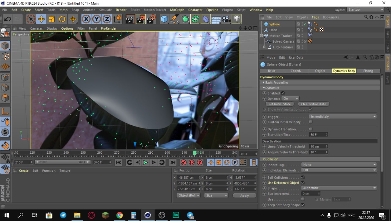Toggle Use Deformed Object checkbox
Image resolution: width=391 pixels, height=221 pixels.
303,182
